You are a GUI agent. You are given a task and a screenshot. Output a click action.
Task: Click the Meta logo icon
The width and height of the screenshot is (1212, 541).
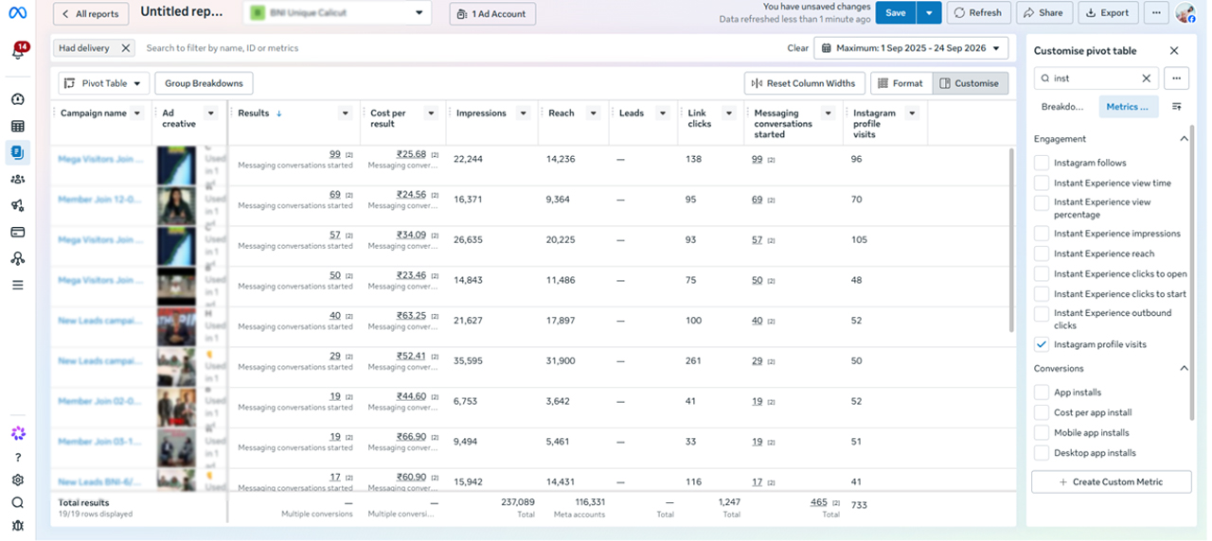click(x=17, y=12)
